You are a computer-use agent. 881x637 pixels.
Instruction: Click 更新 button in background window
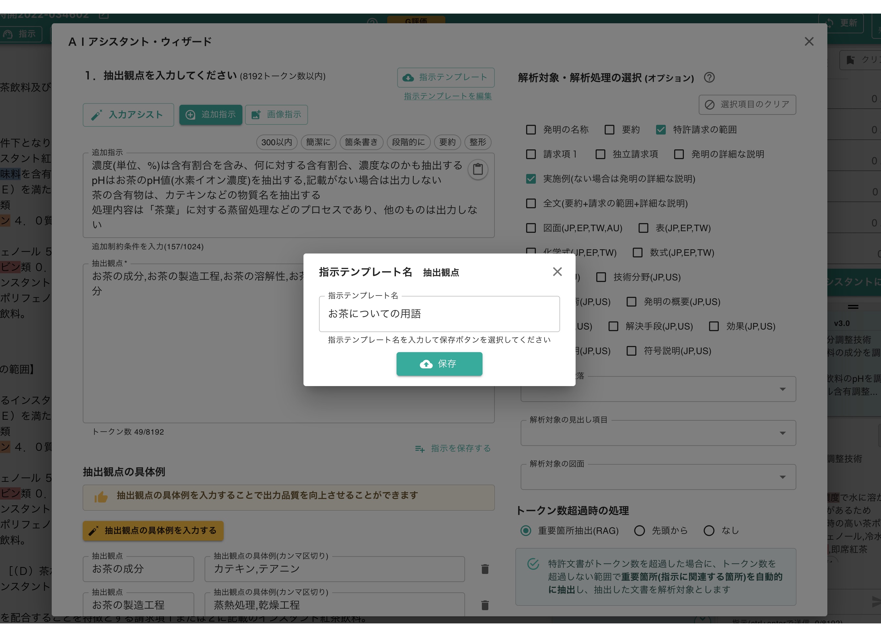(841, 23)
